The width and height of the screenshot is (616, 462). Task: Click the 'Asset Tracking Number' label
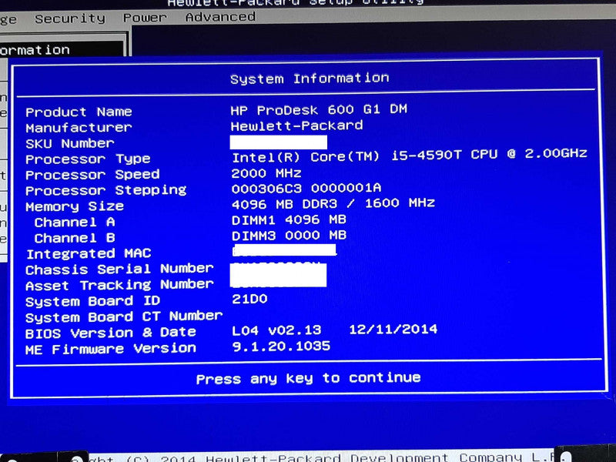[119, 285]
